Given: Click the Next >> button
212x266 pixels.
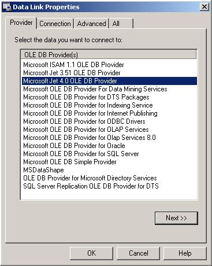Looking at the screenshot, I should coord(176,218).
